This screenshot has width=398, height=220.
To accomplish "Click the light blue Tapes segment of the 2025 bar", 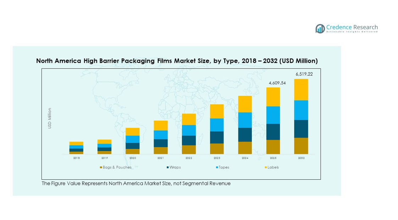I will click(x=273, y=115).
